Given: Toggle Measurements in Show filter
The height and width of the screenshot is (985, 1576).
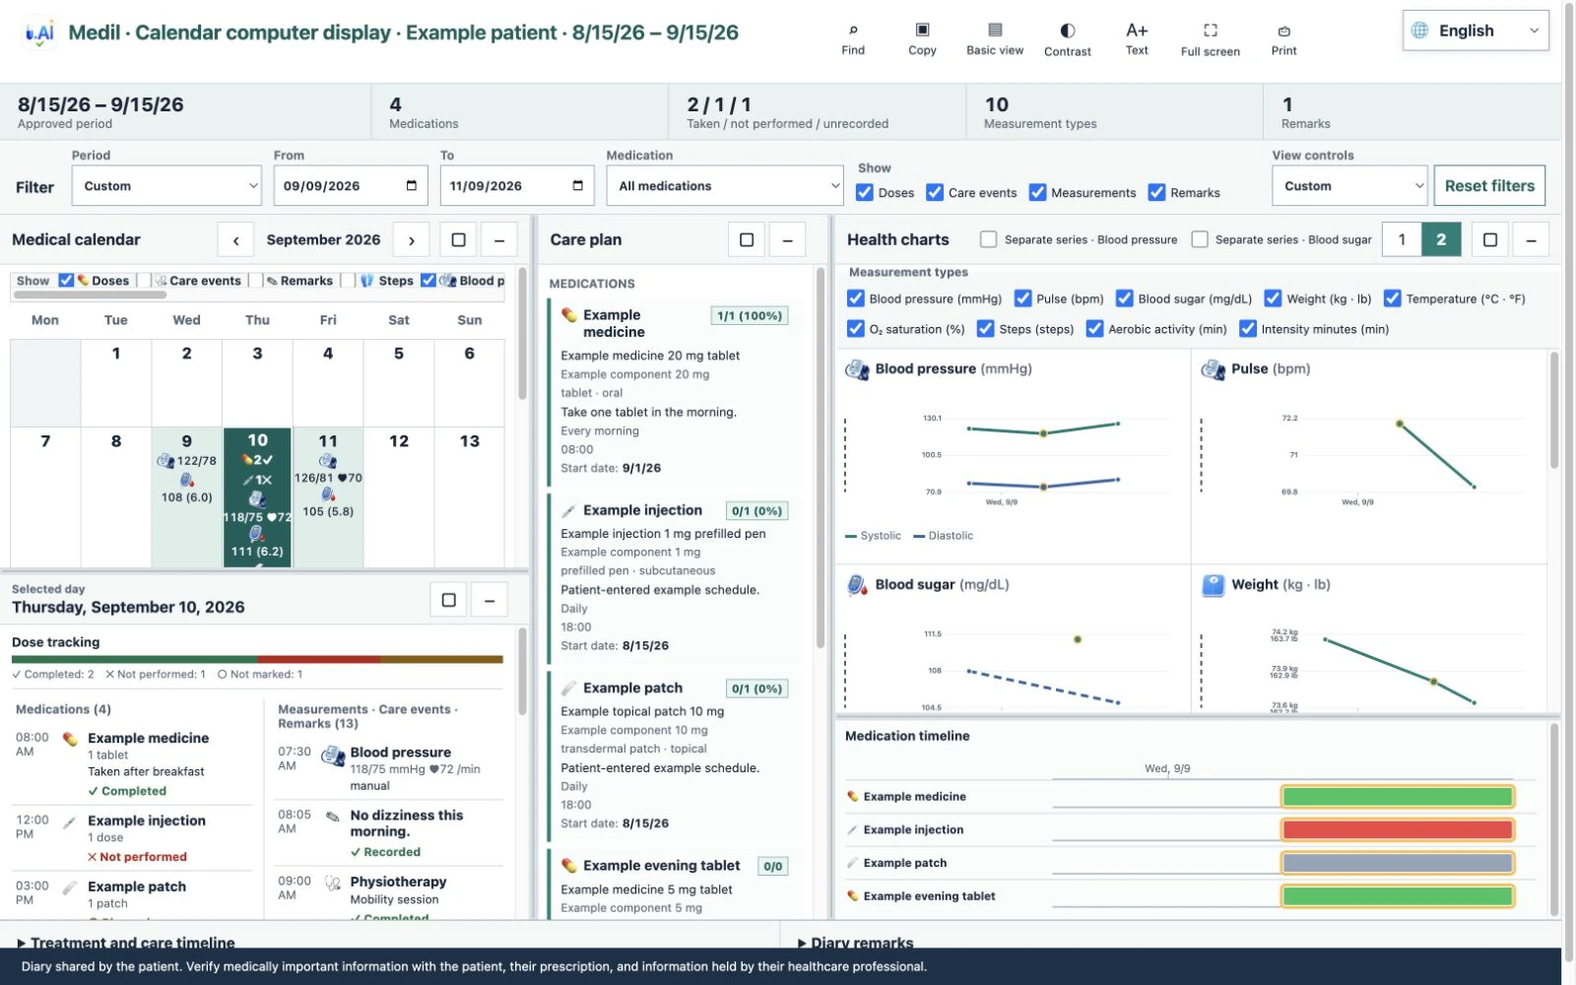Looking at the screenshot, I should (x=1037, y=192).
